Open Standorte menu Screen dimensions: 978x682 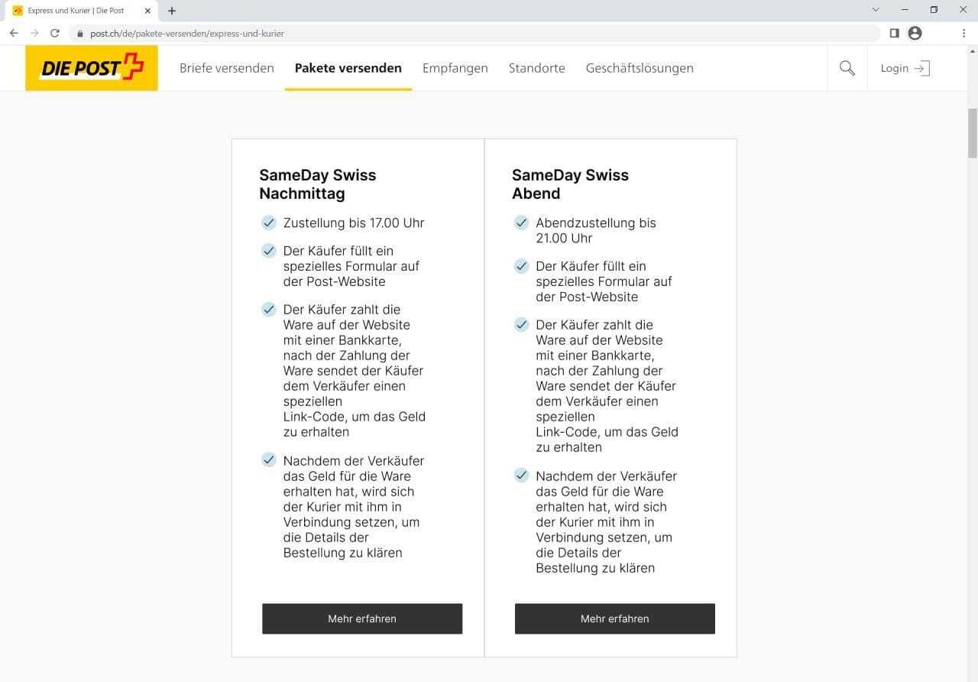pyautogui.click(x=537, y=68)
